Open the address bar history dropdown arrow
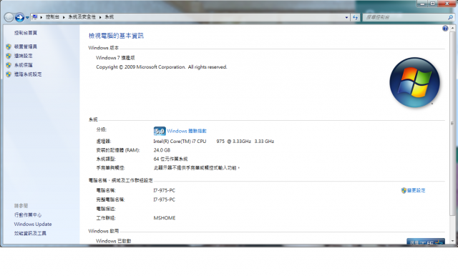This screenshot has width=458, height=276. coord(346,17)
